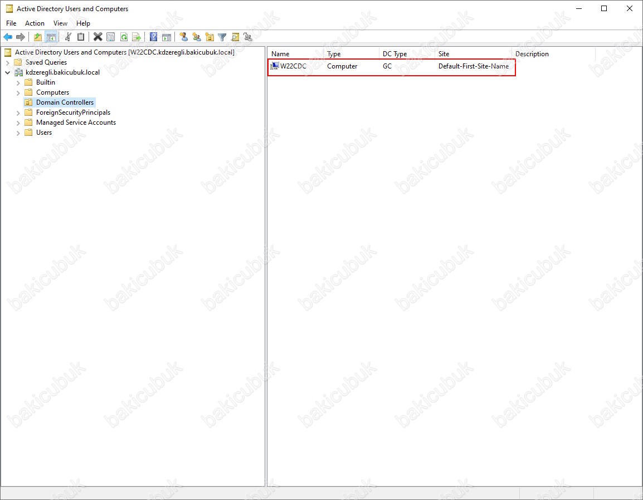643x500 pixels.
Task: Click the Copy clipboard icon
Action: (x=81, y=37)
